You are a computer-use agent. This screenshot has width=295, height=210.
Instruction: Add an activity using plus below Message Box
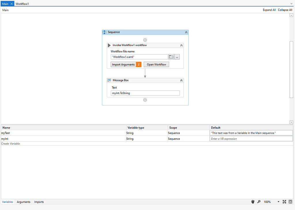coord(145,100)
